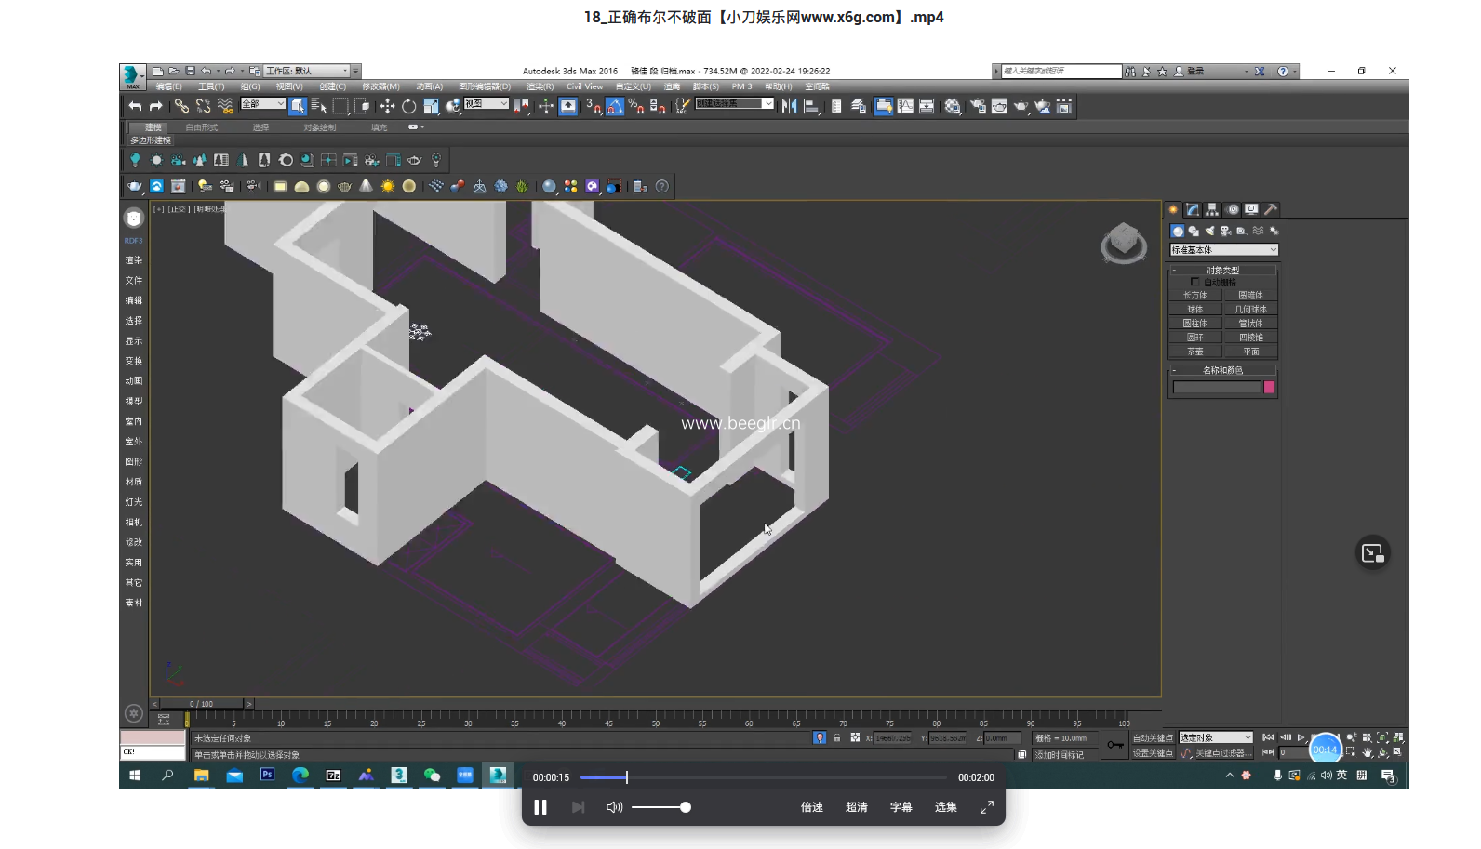Screen dimensions: 1481x849
Task: Collapse the 对象类型 rollout
Action: [x=1222, y=271]
